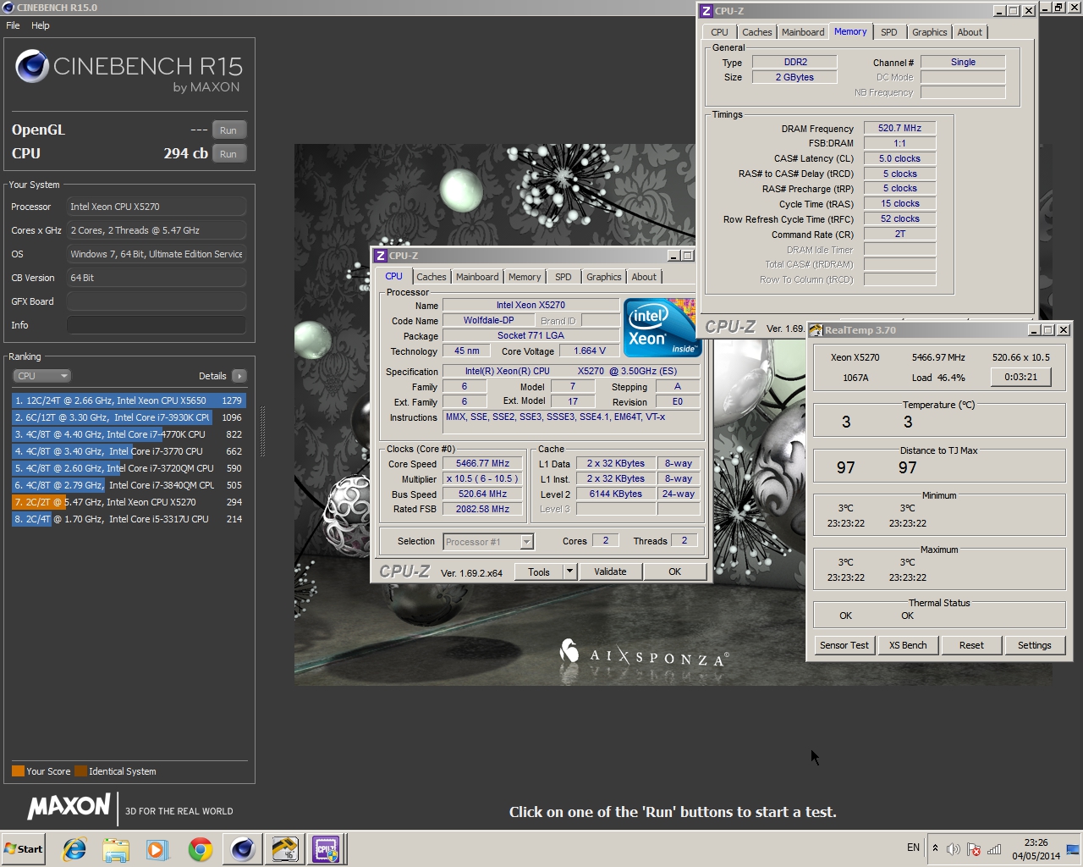Screen dimensions: 1083x867
Task: Click the Start button
Action: 24,849
